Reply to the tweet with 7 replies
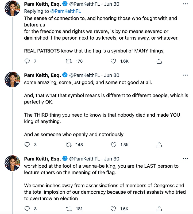 [x=27, y=61]
